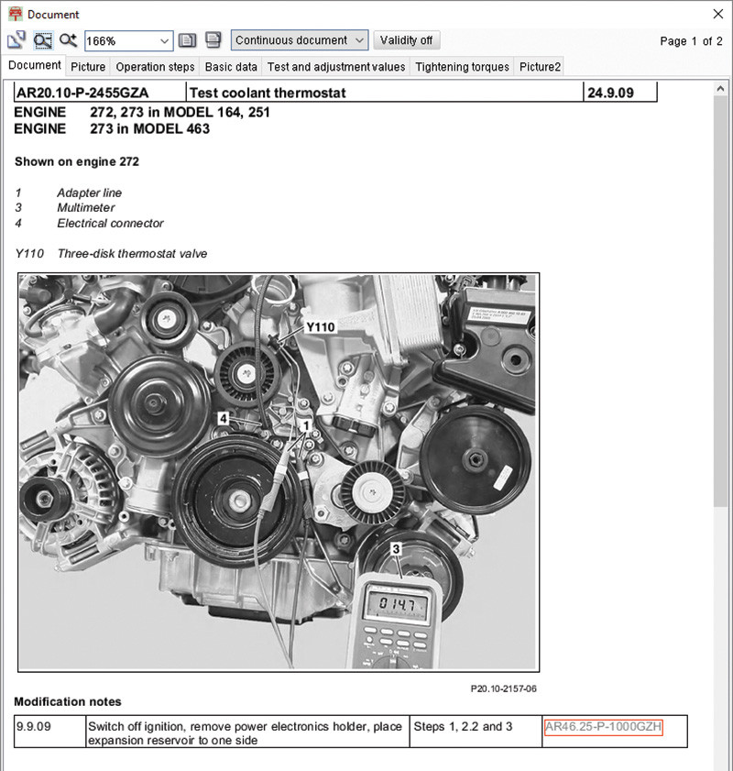Open the AR46.25-P-1000GZH document link

coord(603,727)
